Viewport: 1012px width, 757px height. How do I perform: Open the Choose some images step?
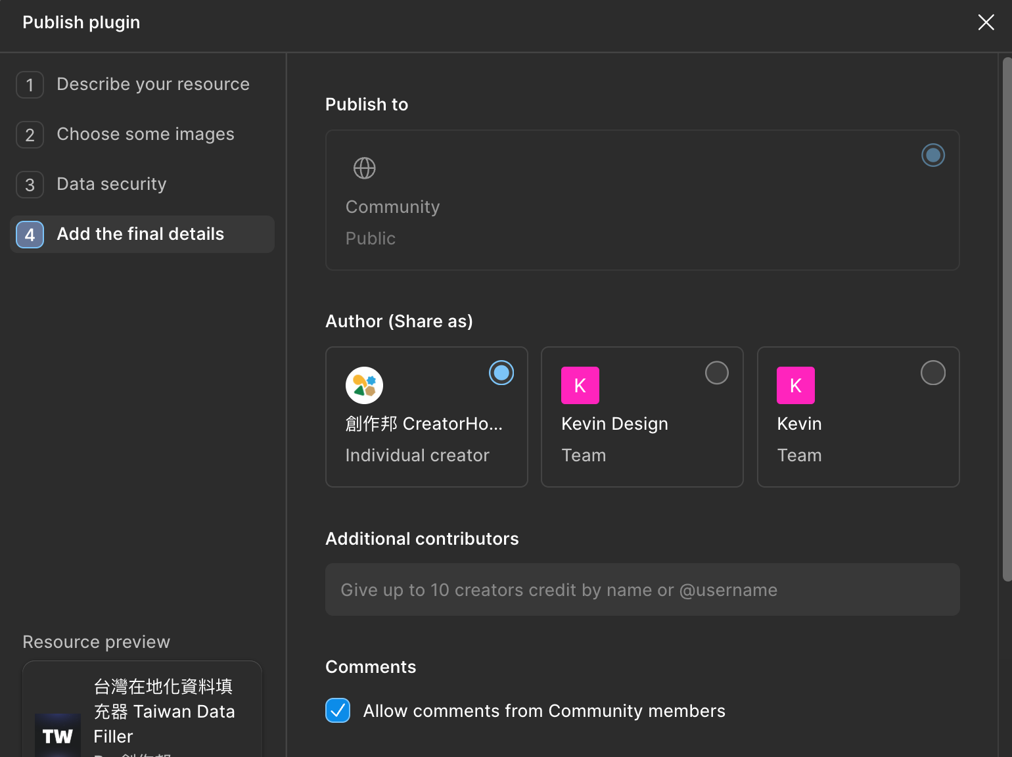[x=145, y=135]
